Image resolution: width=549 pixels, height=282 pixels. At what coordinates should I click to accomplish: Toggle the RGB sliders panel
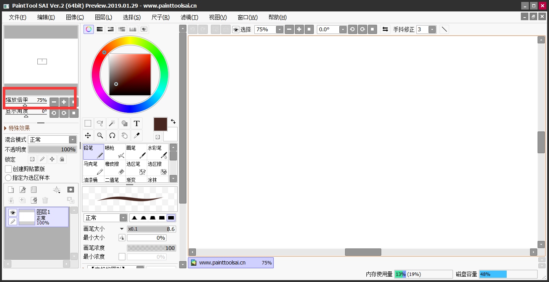(100, 29)
